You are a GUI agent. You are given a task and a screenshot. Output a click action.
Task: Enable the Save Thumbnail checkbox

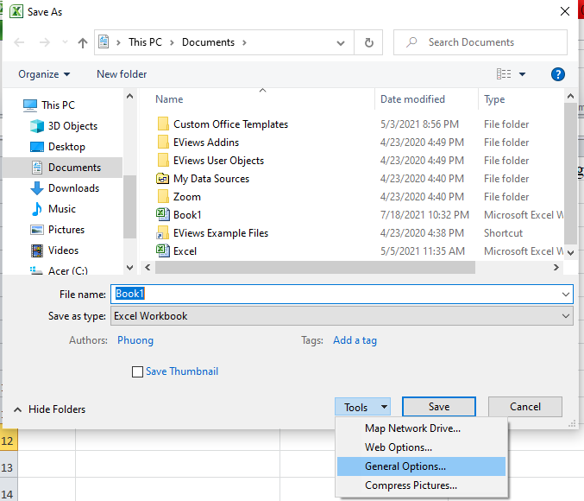137,371
